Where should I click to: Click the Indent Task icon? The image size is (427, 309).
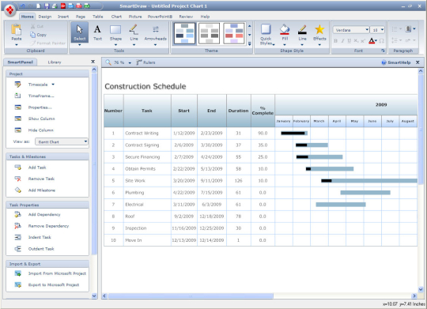click(x=18, y=237)
